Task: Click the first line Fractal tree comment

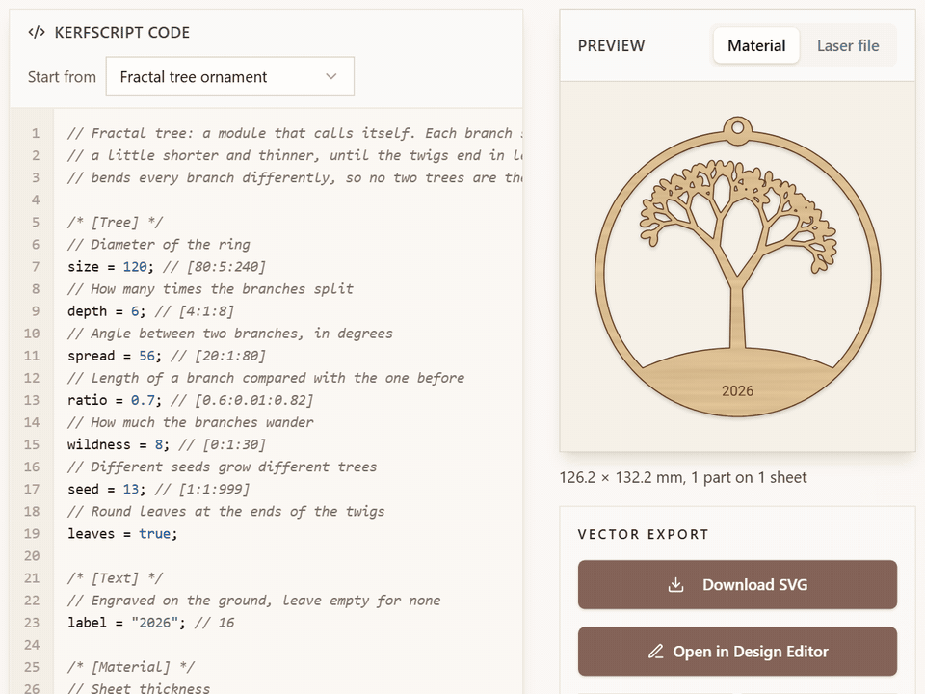Action: click(295, 133)
